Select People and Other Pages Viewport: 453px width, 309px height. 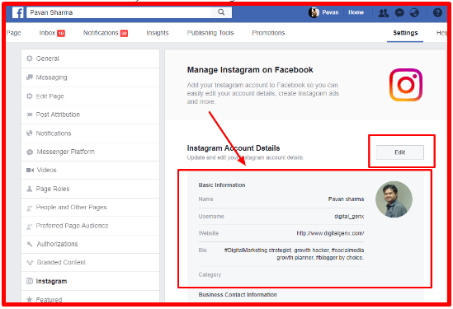point(91,207)
